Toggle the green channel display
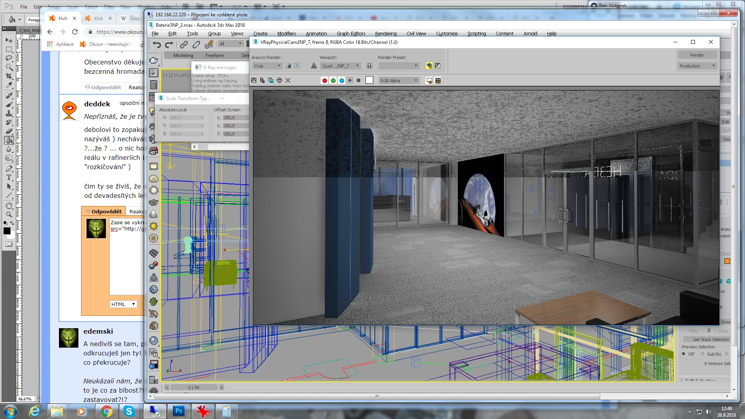Image resolution: width=745 pixels, height=419 pixels. (333, 80)
